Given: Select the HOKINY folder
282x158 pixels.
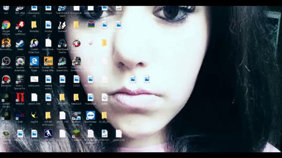Looking at the screenshot, I should click(62, 97).
